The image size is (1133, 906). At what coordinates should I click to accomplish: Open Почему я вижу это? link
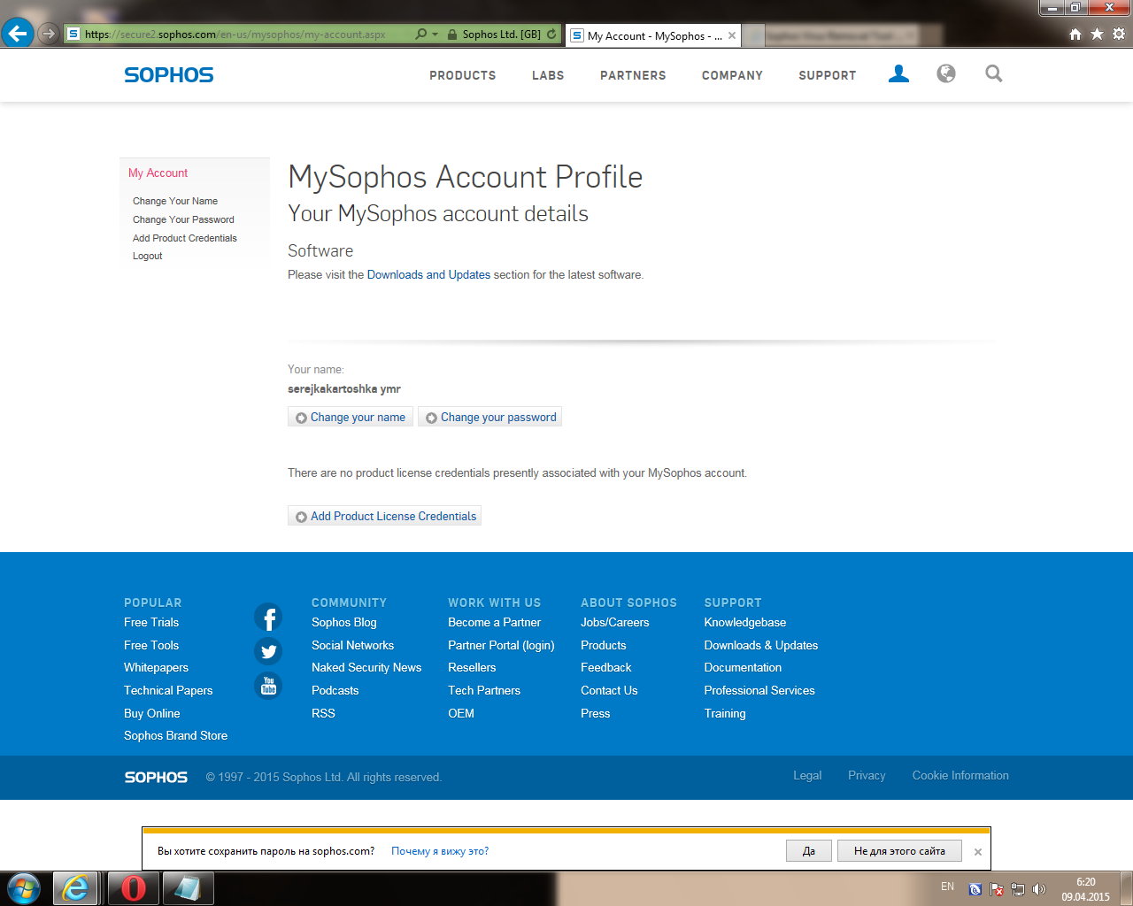[x=440, y=851]
